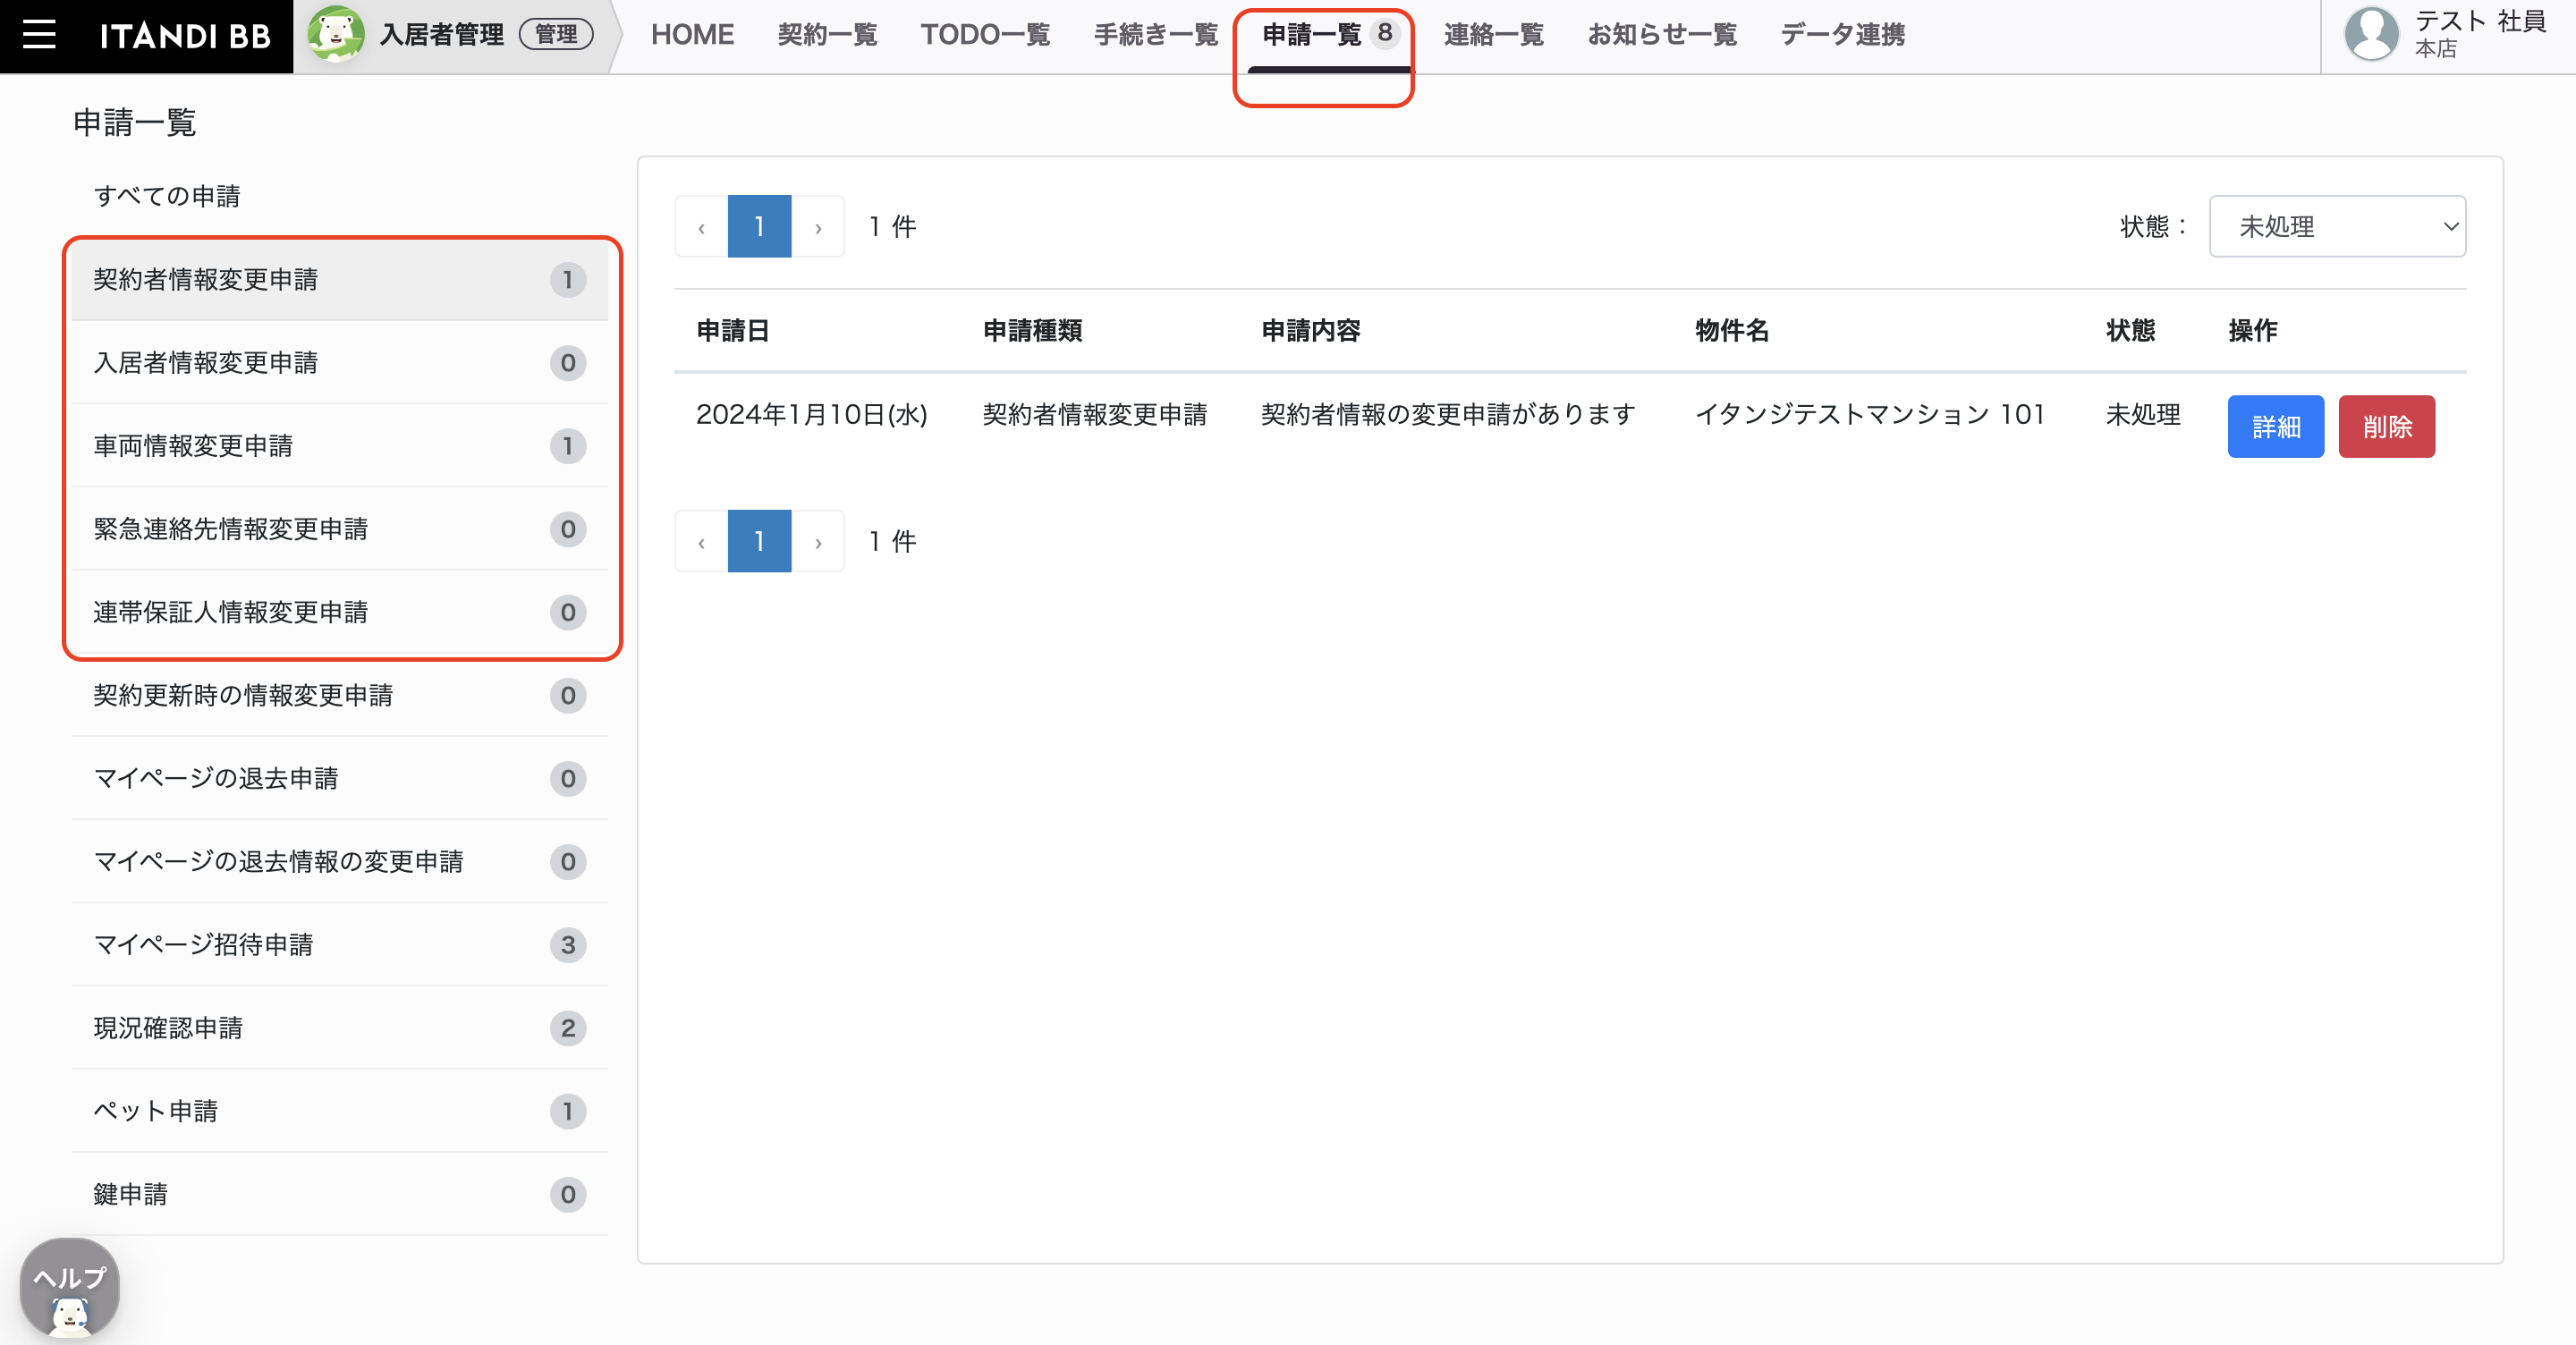Click the top next-page arrow
Screen dimensions: 2576x1345
818,226
